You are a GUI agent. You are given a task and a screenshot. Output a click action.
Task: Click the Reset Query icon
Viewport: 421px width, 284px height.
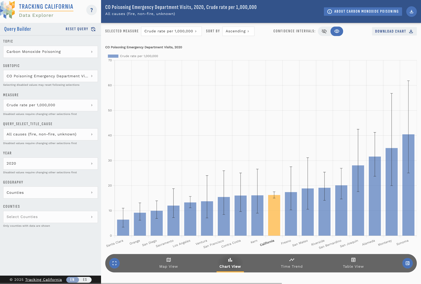93,29
